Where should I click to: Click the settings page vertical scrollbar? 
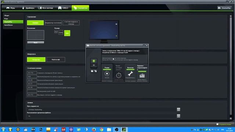(231, 66)
